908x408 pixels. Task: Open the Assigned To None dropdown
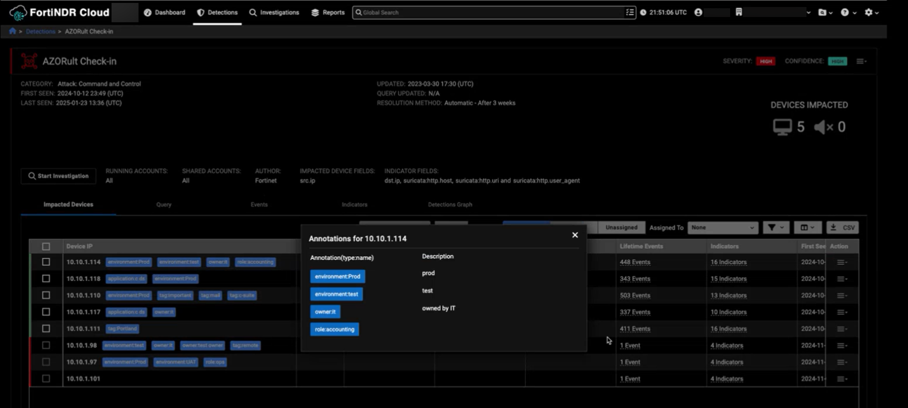pyautogui.click(x=722, y=227)
